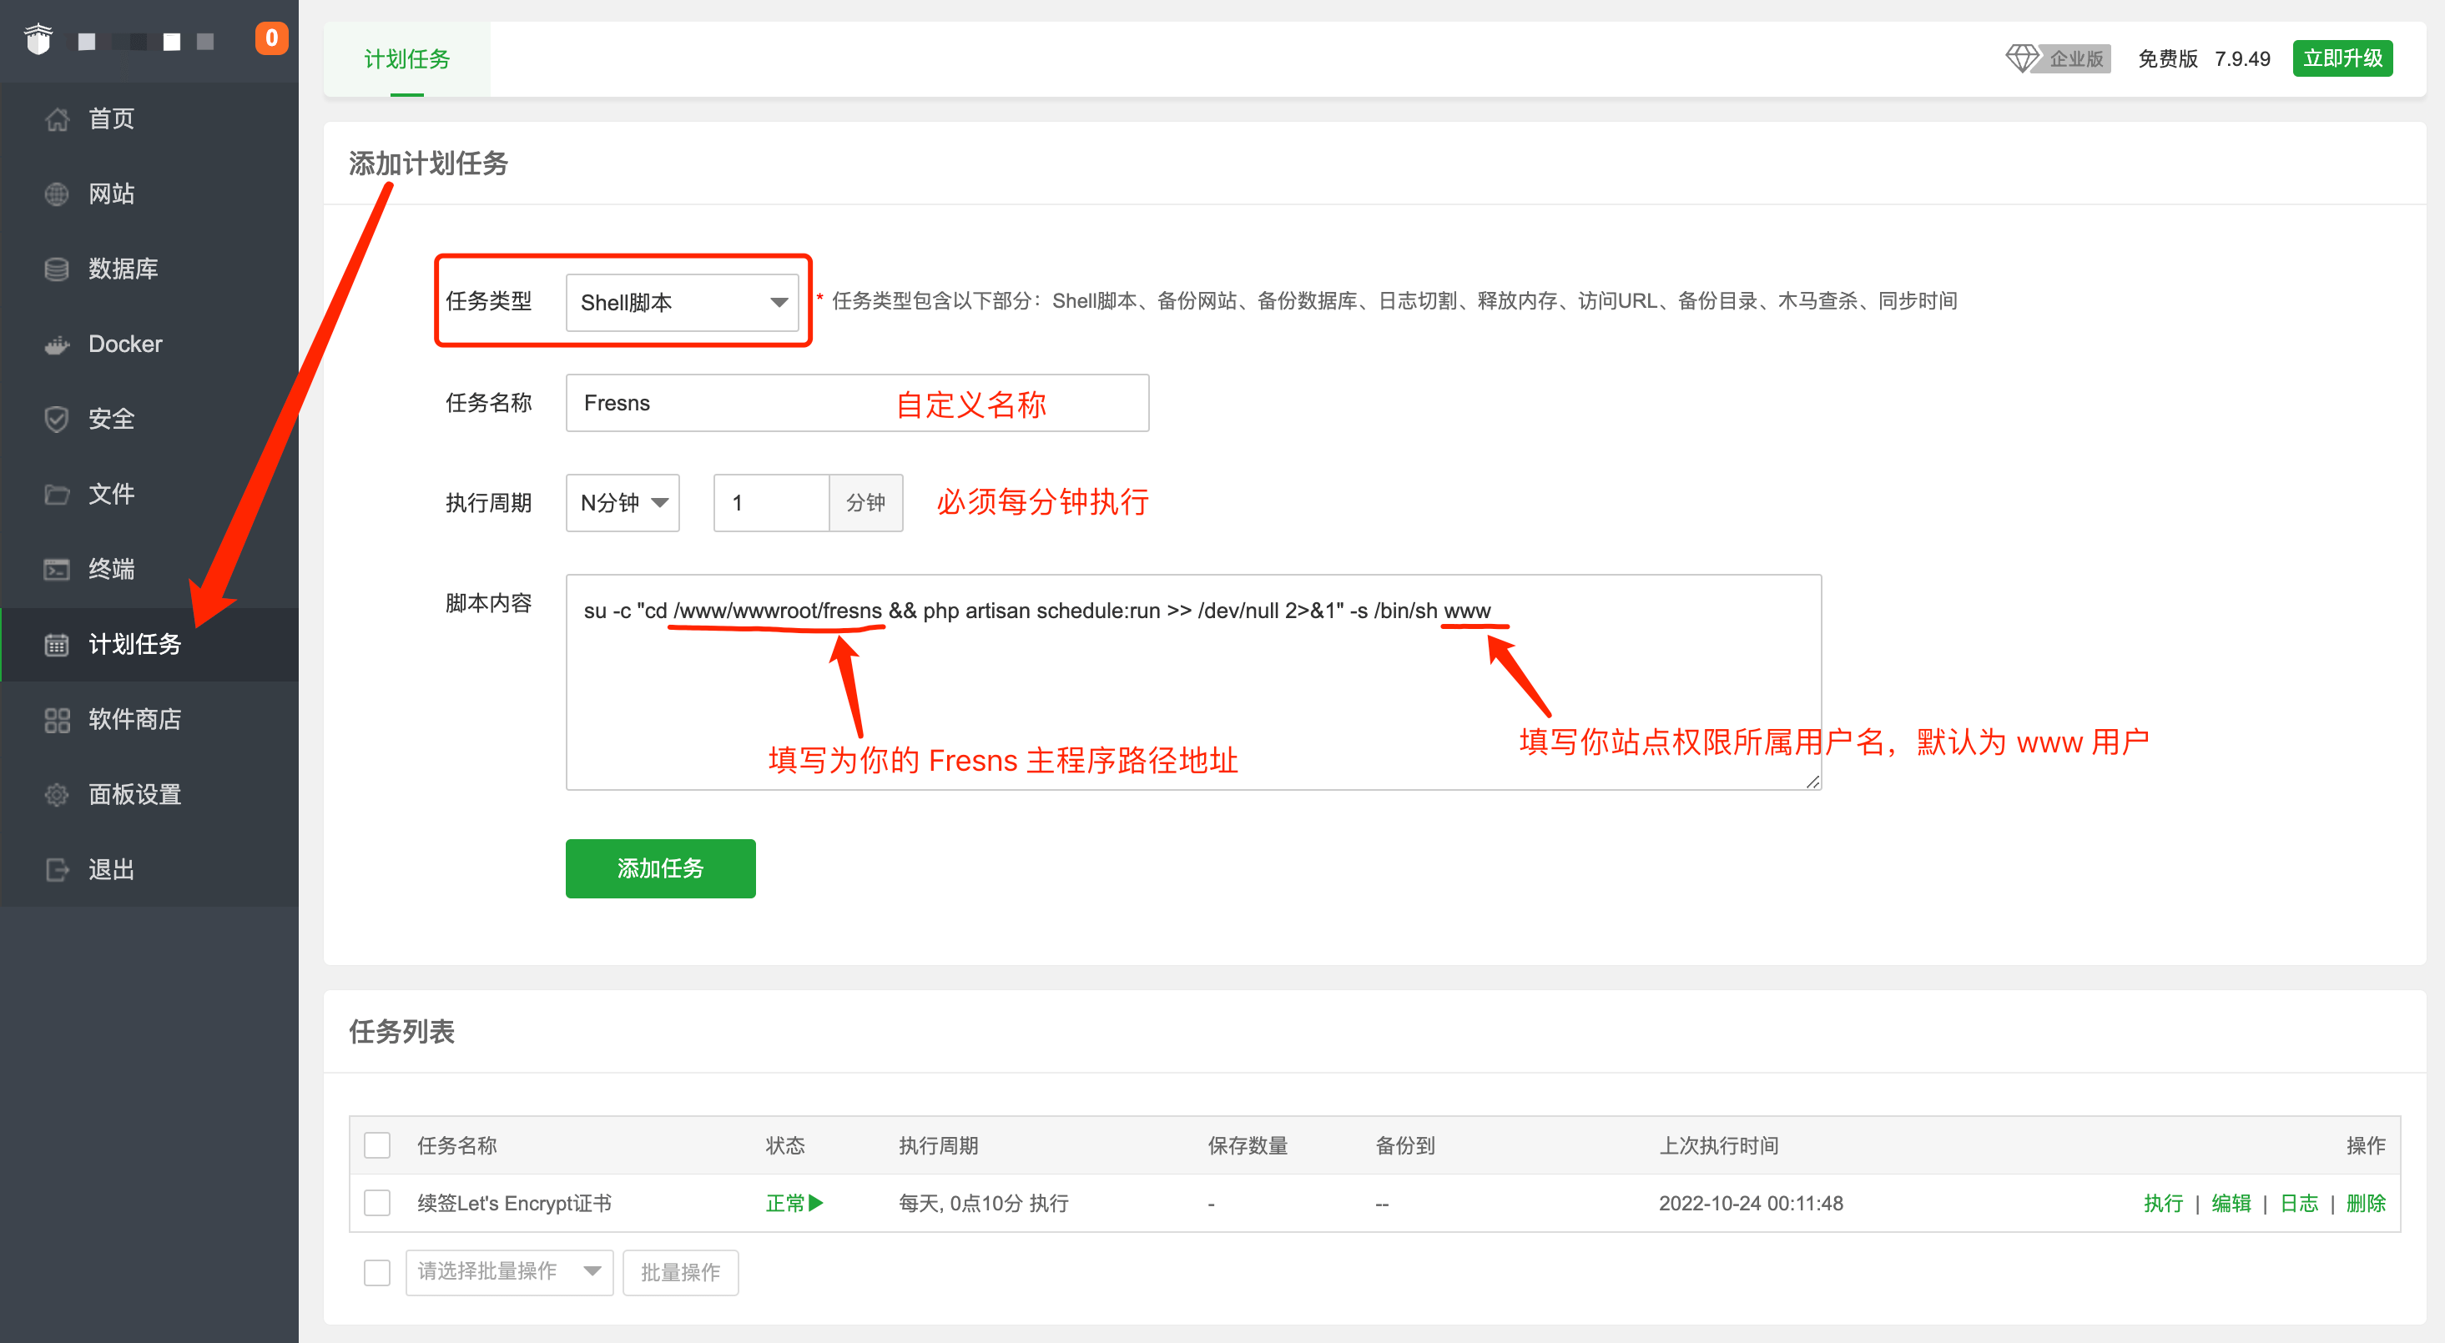Image resolution: width=2445 pixels, height=1343 pixels.
Task: Click the shield icon beside 安全
Action: click(x=57, y=419)
